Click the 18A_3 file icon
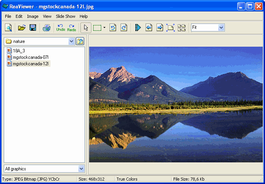The height and width of the screenshot is (184, 265). pyautogui.click(x=9, y=50)
